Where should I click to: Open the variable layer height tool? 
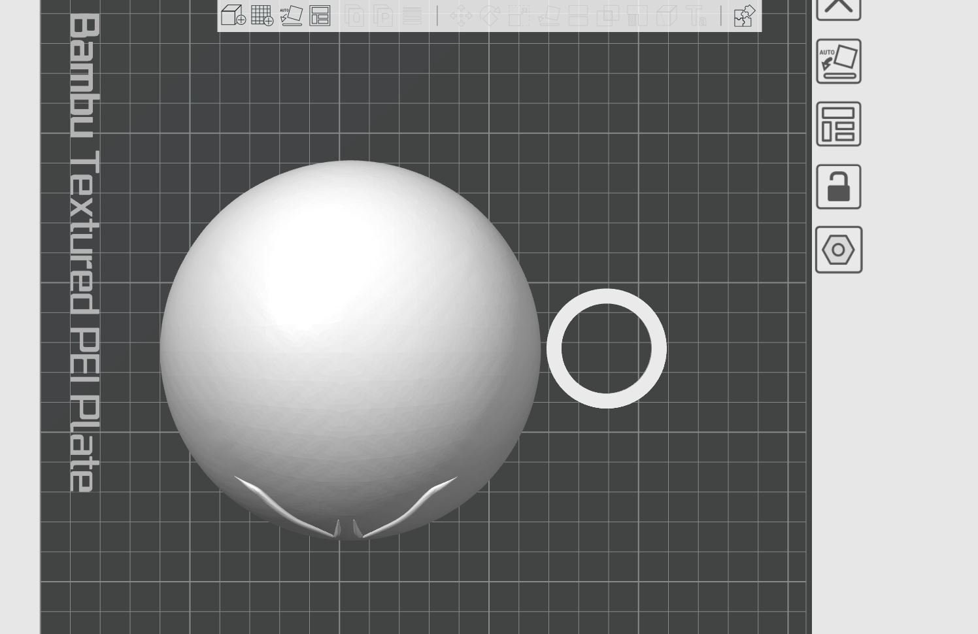point(413,16)
